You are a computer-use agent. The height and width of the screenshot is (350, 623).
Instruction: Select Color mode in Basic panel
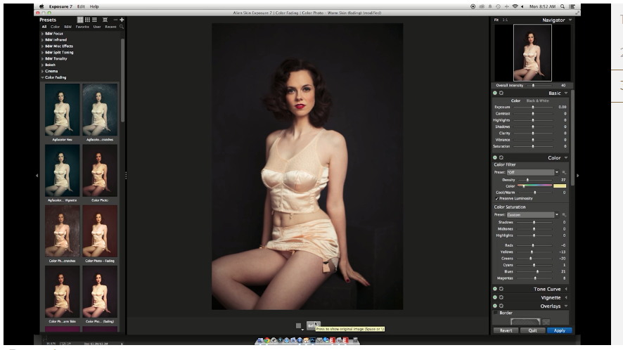515,101
